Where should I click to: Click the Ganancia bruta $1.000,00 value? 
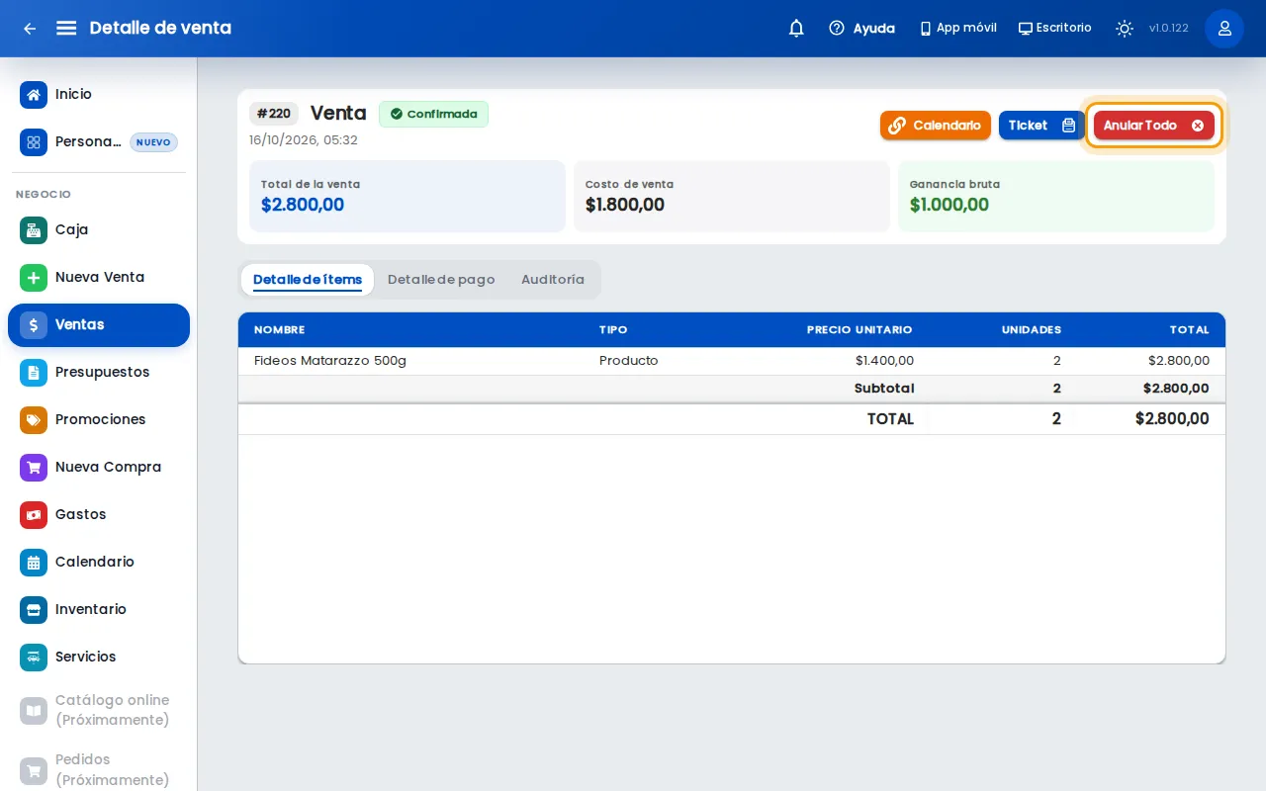[949, 206]
